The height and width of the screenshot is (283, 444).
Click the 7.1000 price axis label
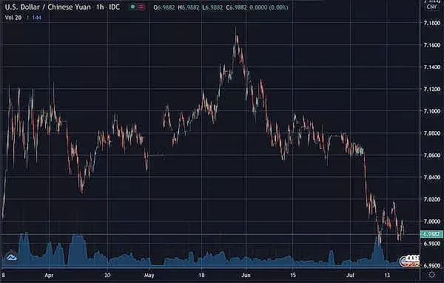click(x=432, y=111)
